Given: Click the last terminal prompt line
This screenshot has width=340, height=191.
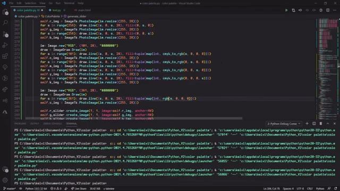Looking at the screenshot, I should (x=61, y=183).
